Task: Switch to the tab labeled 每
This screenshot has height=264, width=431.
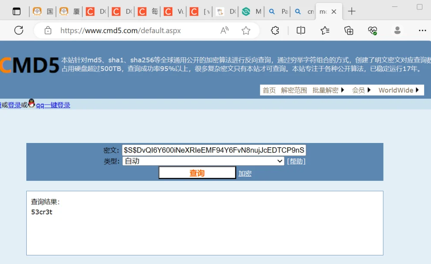Action: 148,12
